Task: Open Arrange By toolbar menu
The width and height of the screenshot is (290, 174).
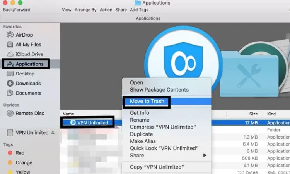Action: click(x=85, y=10)
